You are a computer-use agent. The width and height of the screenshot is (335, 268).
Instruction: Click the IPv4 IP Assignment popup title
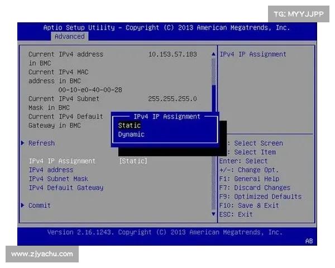pos(166,117)
